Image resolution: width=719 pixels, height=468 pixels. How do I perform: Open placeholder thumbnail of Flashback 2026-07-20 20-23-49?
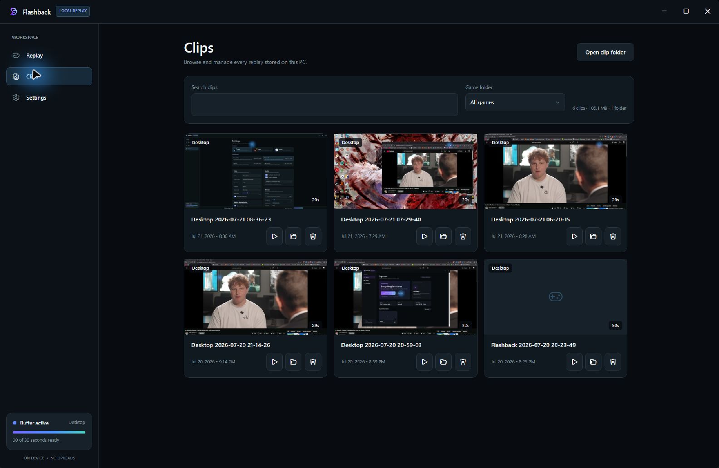[556, 297]
